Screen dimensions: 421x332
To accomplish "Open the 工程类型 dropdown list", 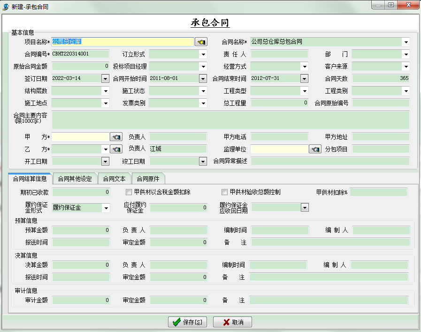I will pos(304,91).
